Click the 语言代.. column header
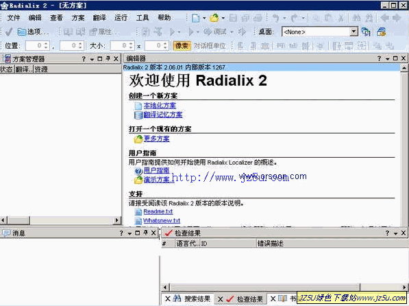 coord(188,244)
